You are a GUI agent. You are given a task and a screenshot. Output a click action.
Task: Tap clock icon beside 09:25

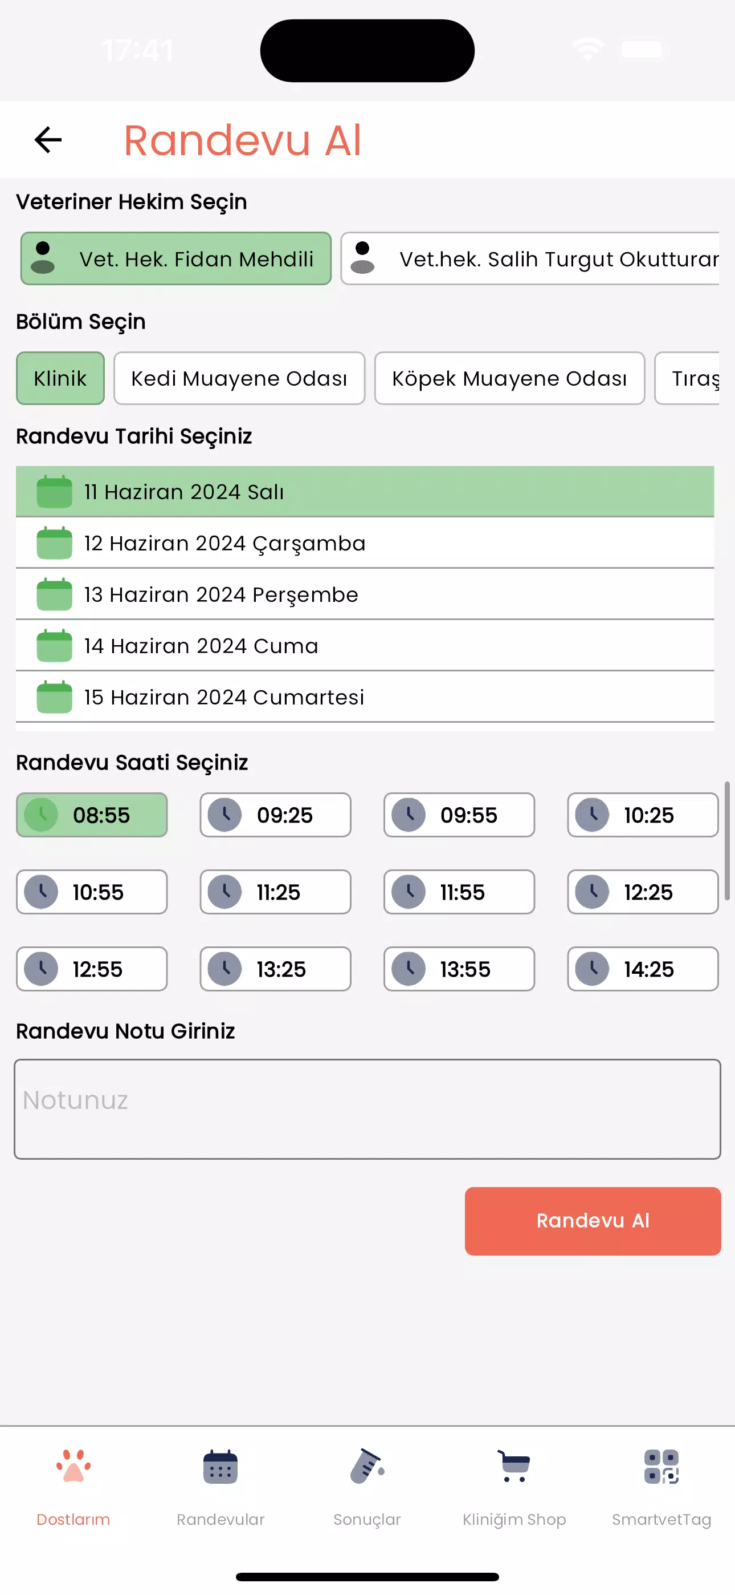(225, 815)
